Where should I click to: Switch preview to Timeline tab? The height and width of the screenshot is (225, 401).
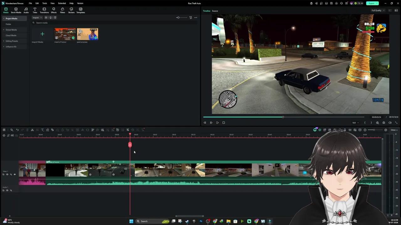pyautogui.click(x=206, y=11)
